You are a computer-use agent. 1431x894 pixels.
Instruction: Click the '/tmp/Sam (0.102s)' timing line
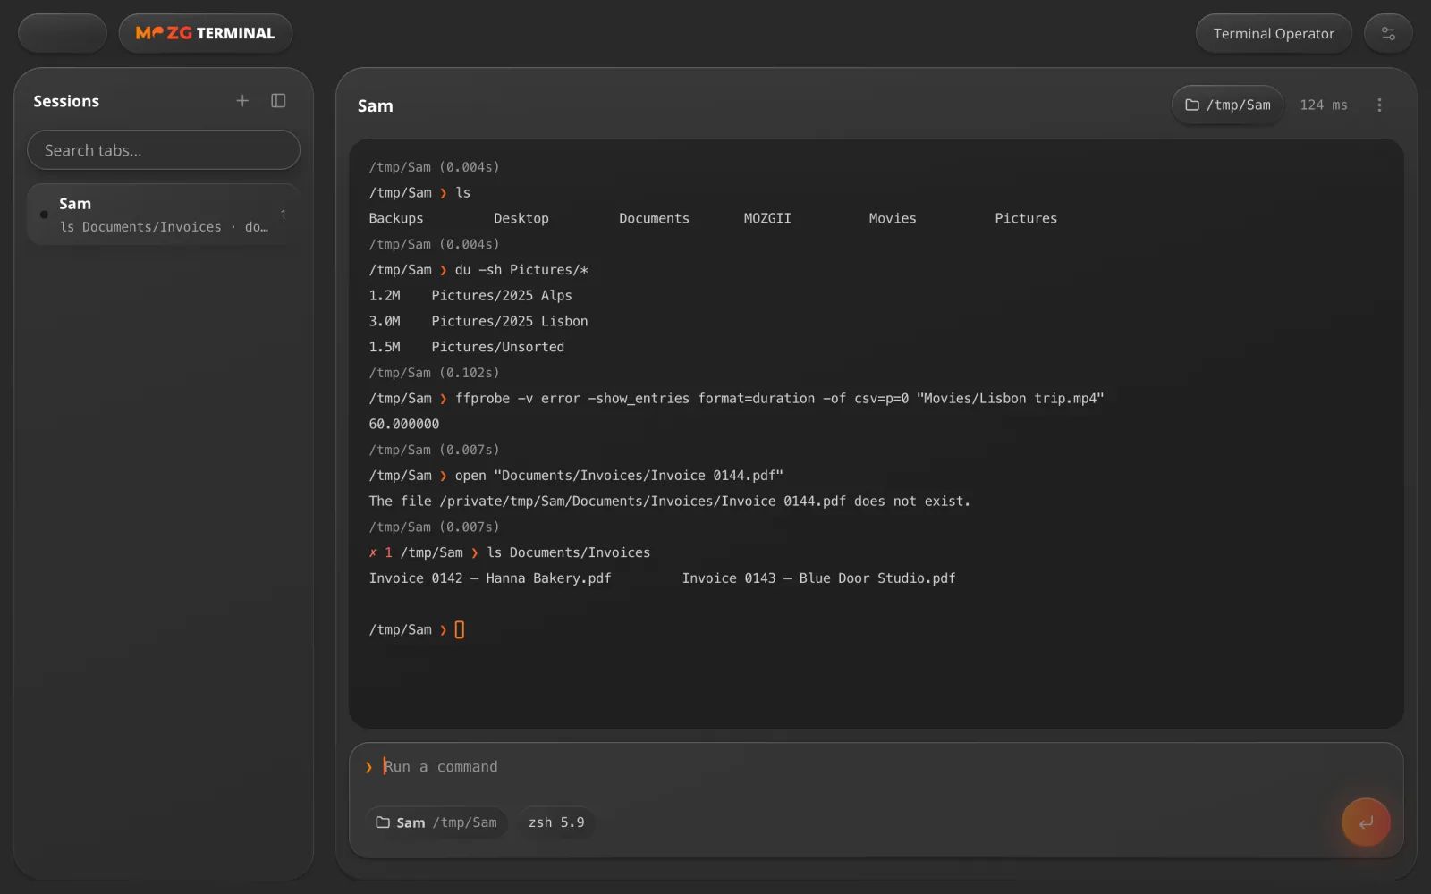coord(435,373)
